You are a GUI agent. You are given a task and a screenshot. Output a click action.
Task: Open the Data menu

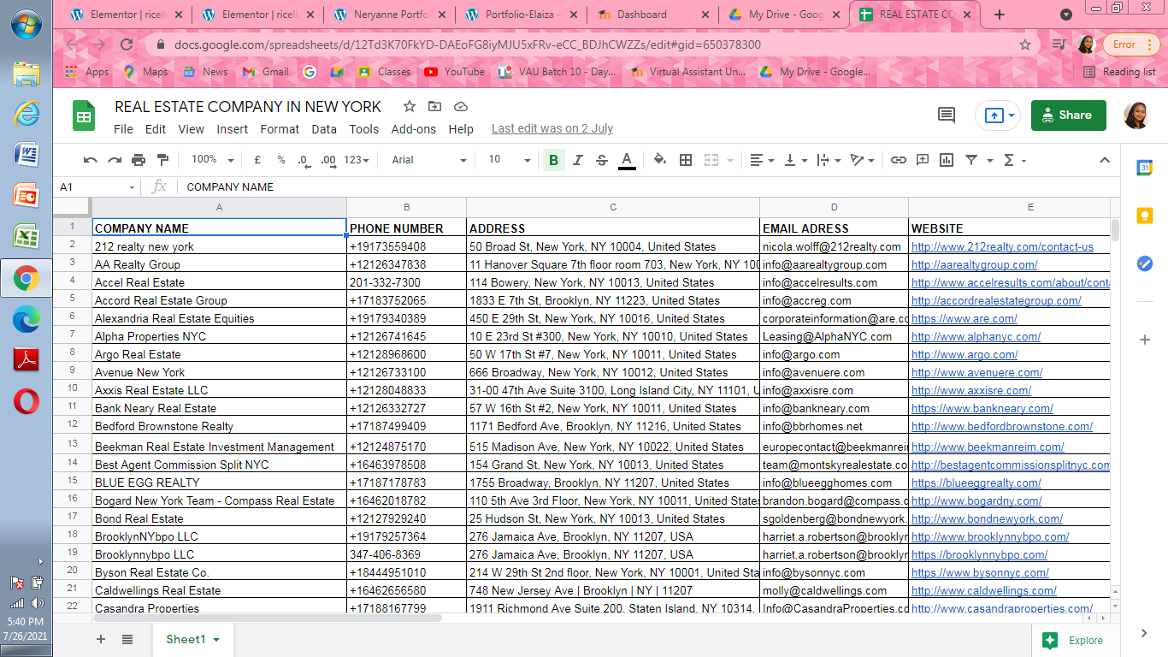(324, 129)
